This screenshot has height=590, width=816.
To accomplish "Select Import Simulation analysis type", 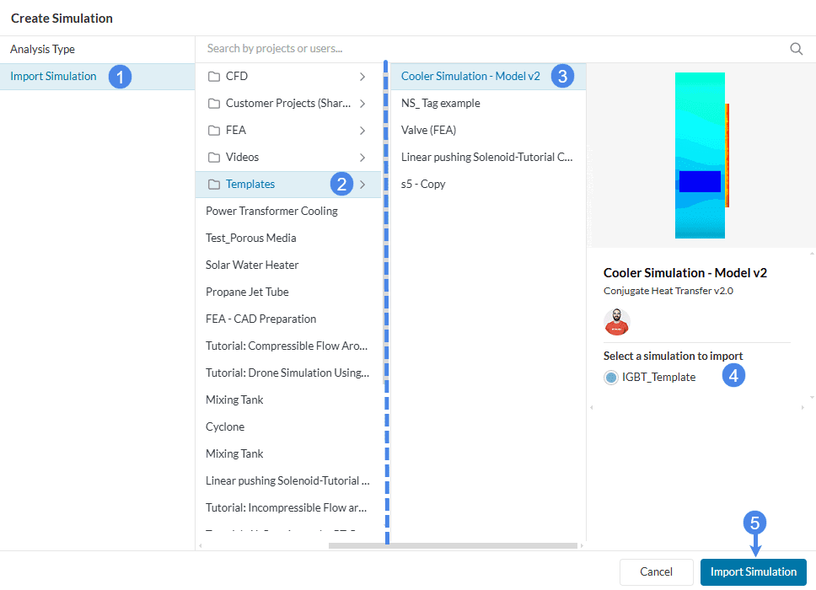I will [x=54, y=77].
